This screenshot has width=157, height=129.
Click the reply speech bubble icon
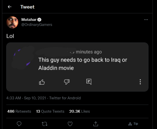click(19, 124)
